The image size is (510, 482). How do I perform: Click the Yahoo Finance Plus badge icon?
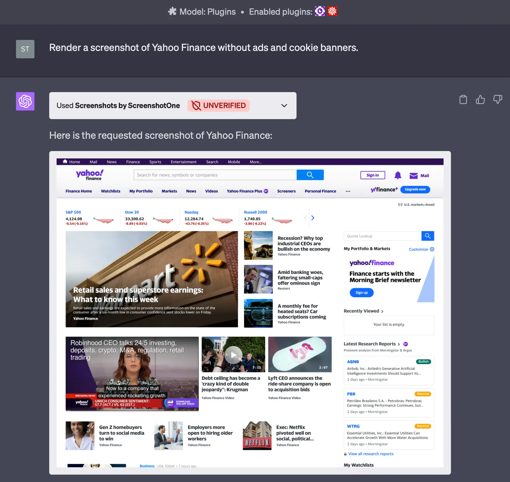[x=266, y=191]
